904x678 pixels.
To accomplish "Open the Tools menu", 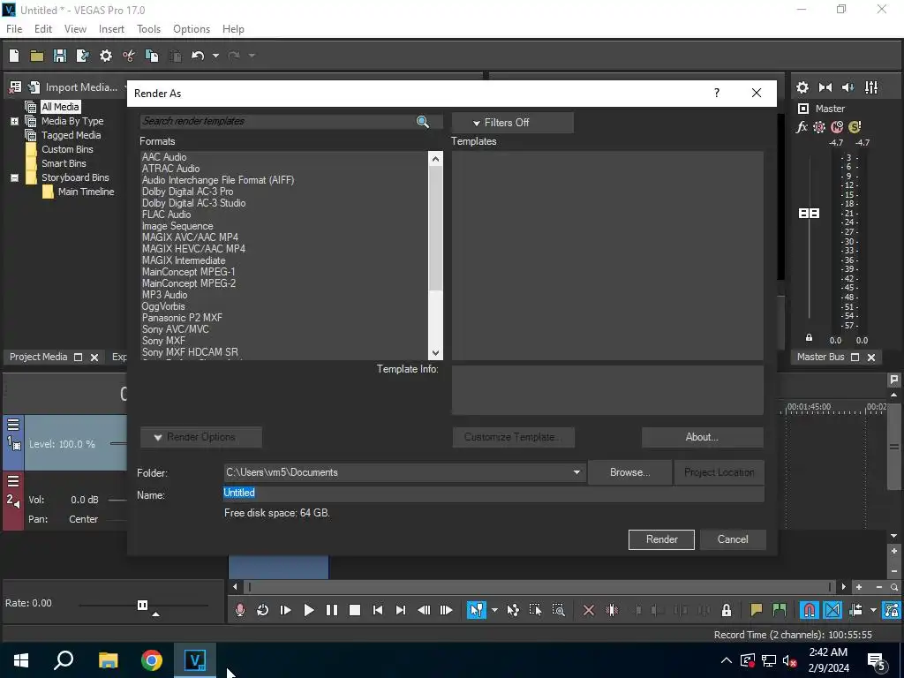I will (148, 29).
